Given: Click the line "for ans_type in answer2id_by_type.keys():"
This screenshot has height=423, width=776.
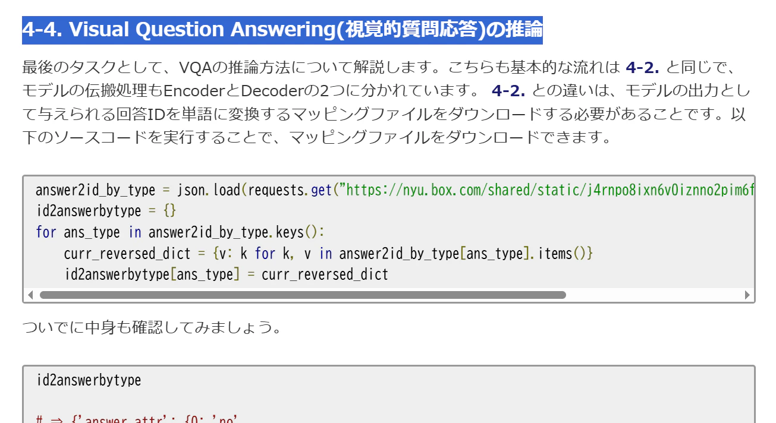Looking at the screenshot, I should [181, 232].
